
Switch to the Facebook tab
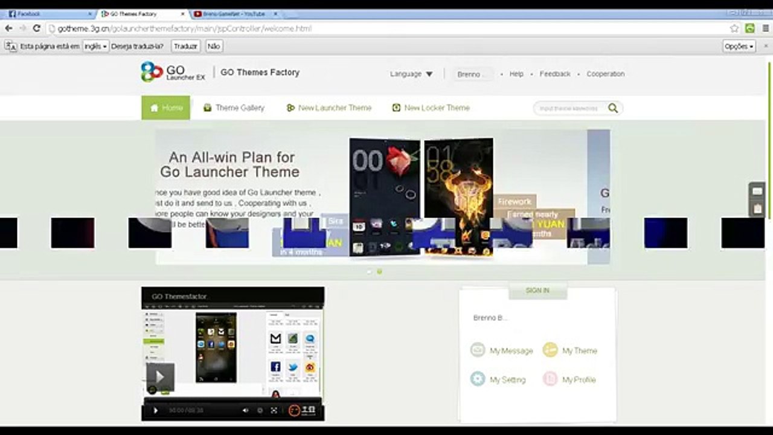click(x=48, y=14)
